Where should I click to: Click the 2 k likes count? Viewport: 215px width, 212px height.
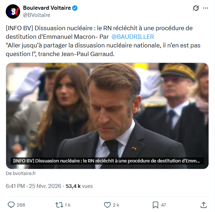(116, 205)
